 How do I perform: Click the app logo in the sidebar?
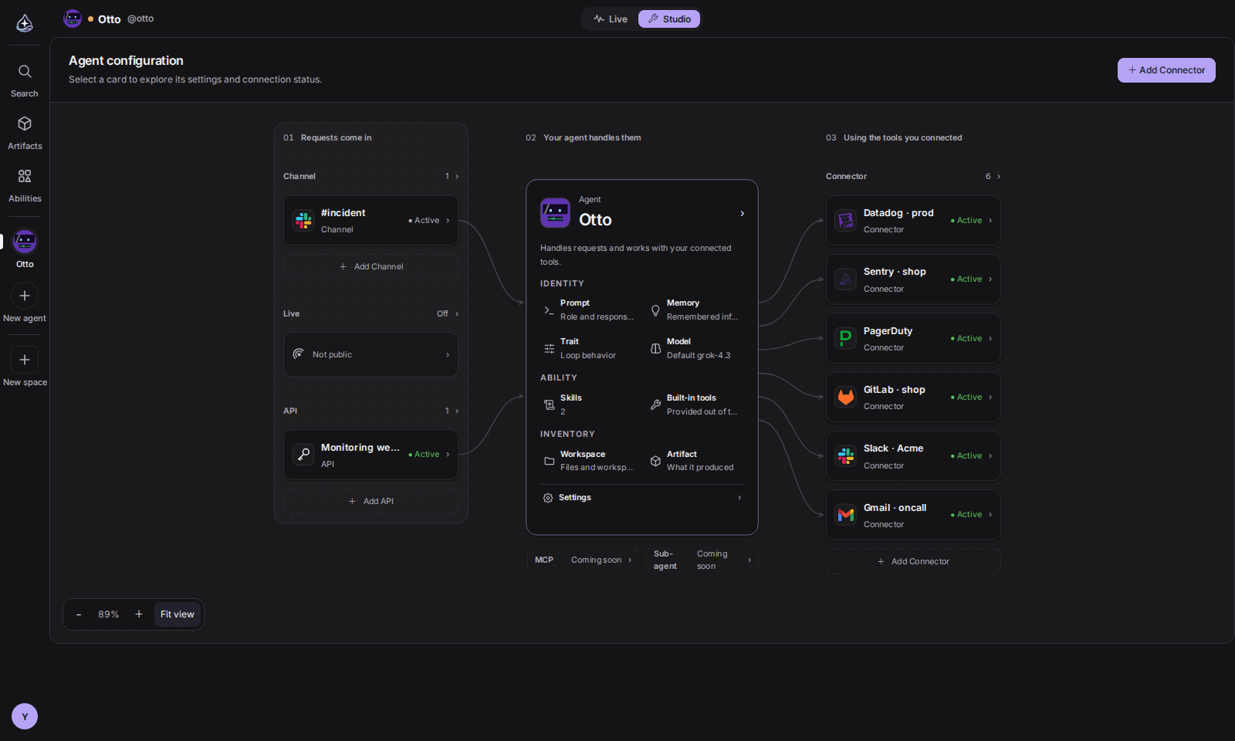coord(25,23)
